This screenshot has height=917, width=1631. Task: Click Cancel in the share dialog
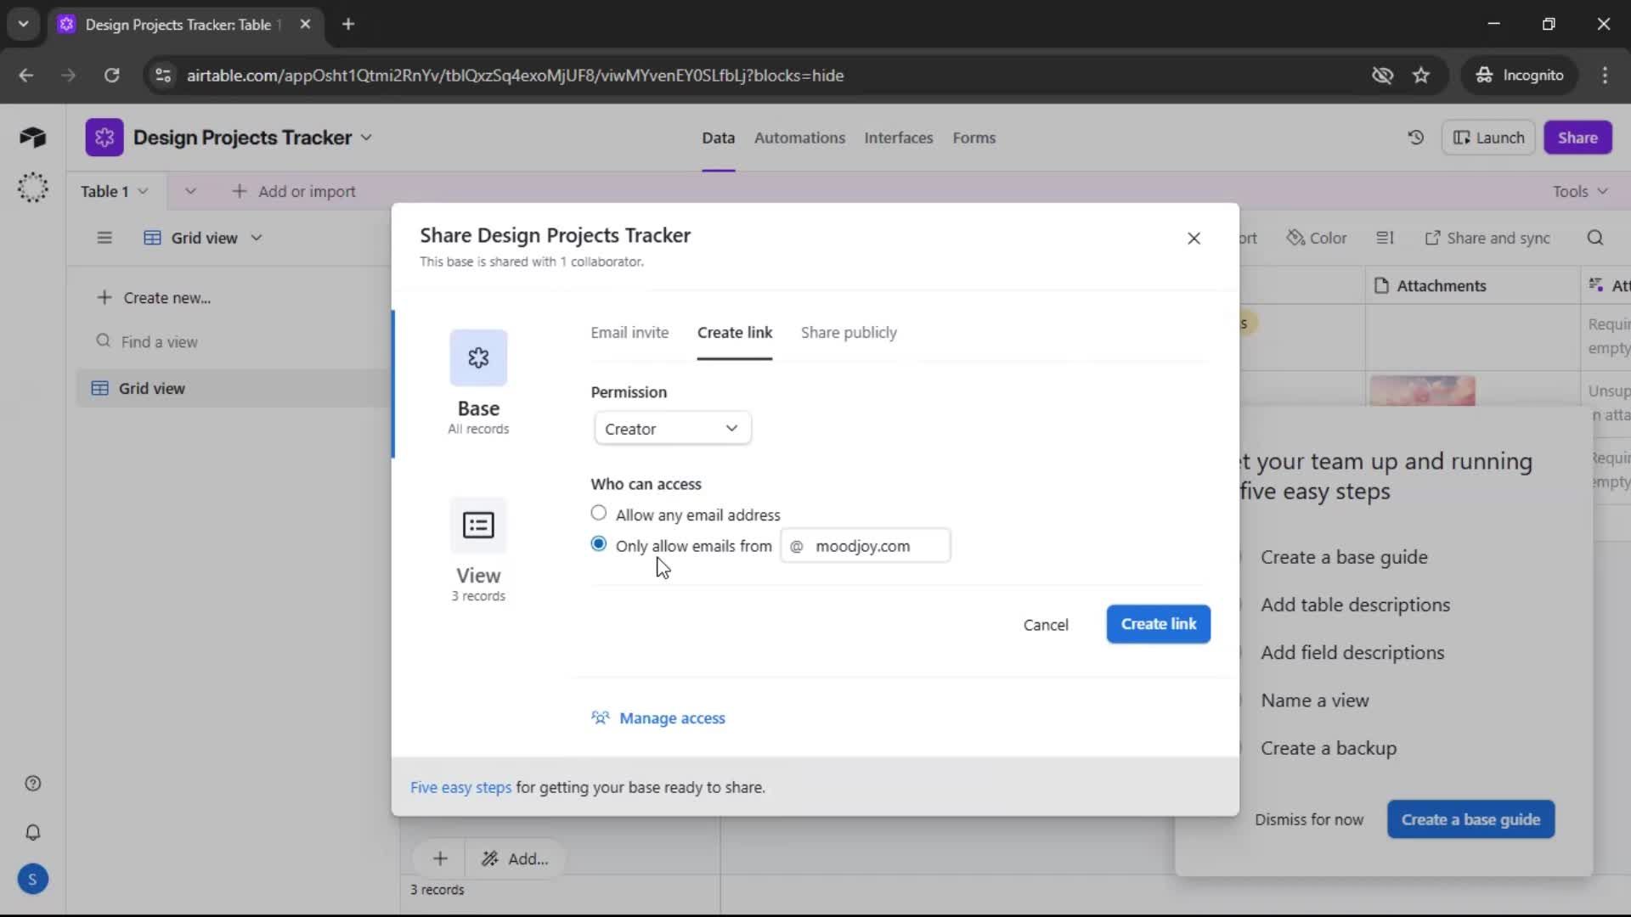[1046, 625]
